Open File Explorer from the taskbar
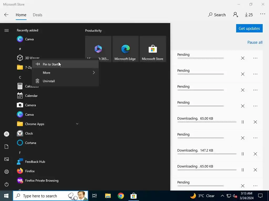Viewport: 269px width, 201px height. pos(108,196)
